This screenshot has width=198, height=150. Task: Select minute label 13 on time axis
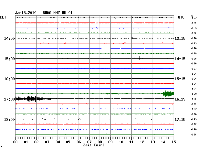153,142
